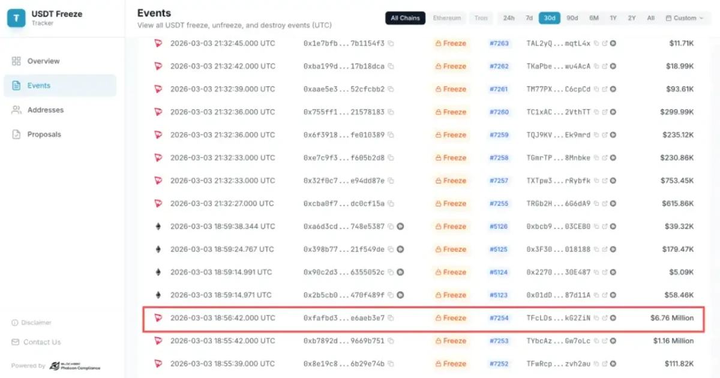Click the Tron icon on event #7263 row

pyautogui.click(x=158, y=43)
